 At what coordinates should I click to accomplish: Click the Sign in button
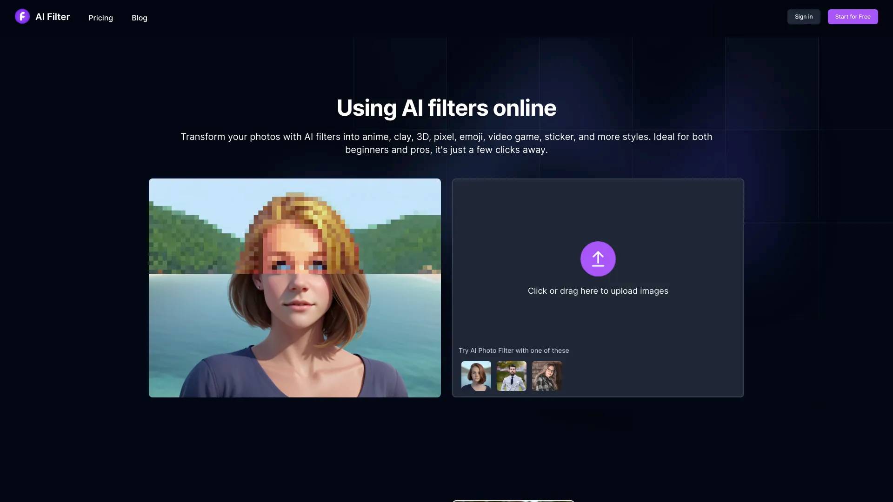pos(804,17)
